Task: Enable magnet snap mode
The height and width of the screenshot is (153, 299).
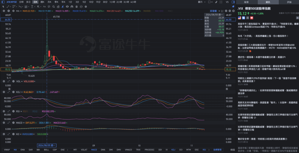Action: (72, 7)
